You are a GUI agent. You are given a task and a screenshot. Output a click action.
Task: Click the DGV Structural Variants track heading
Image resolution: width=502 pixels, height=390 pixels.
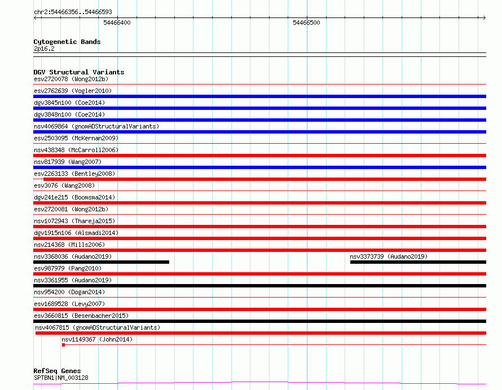point(79,72)
